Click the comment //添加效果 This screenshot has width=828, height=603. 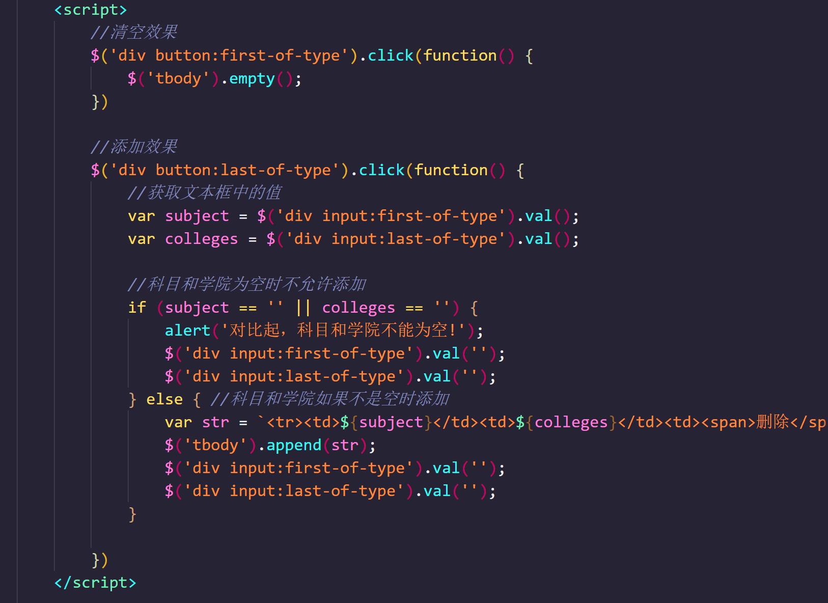[134, 147]
